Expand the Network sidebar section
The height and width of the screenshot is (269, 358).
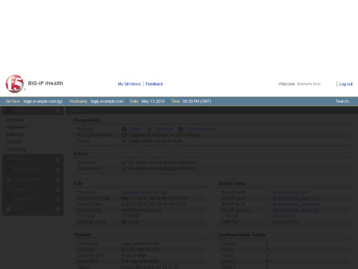coord(58,160)
